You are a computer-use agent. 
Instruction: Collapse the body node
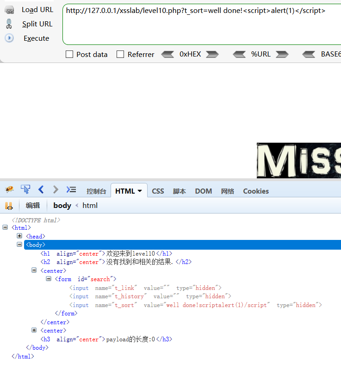coord(19,245)
